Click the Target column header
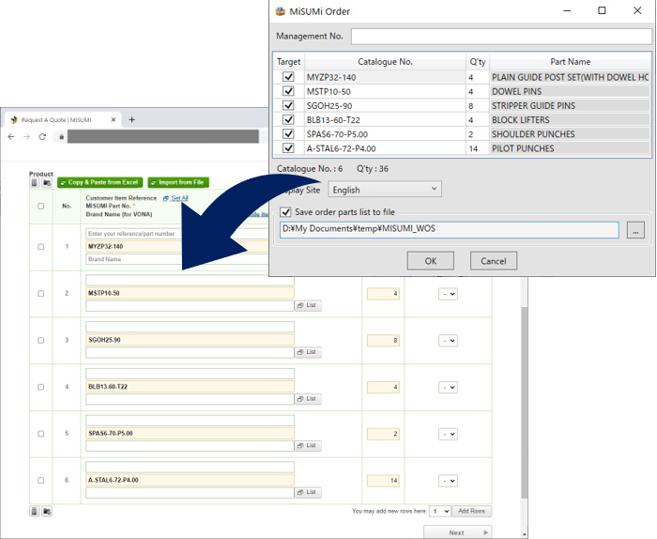The height and width of the screenshot is (539, 657). point(289,62)
